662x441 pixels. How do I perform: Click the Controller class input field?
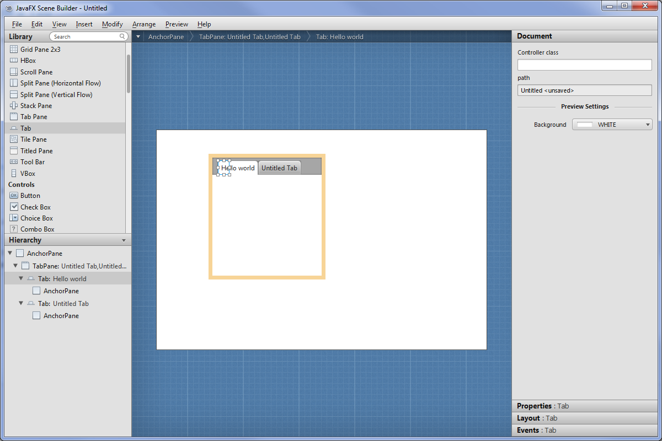[x=584, y=65]
